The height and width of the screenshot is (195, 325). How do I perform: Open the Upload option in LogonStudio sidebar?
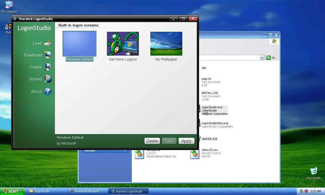40,79
